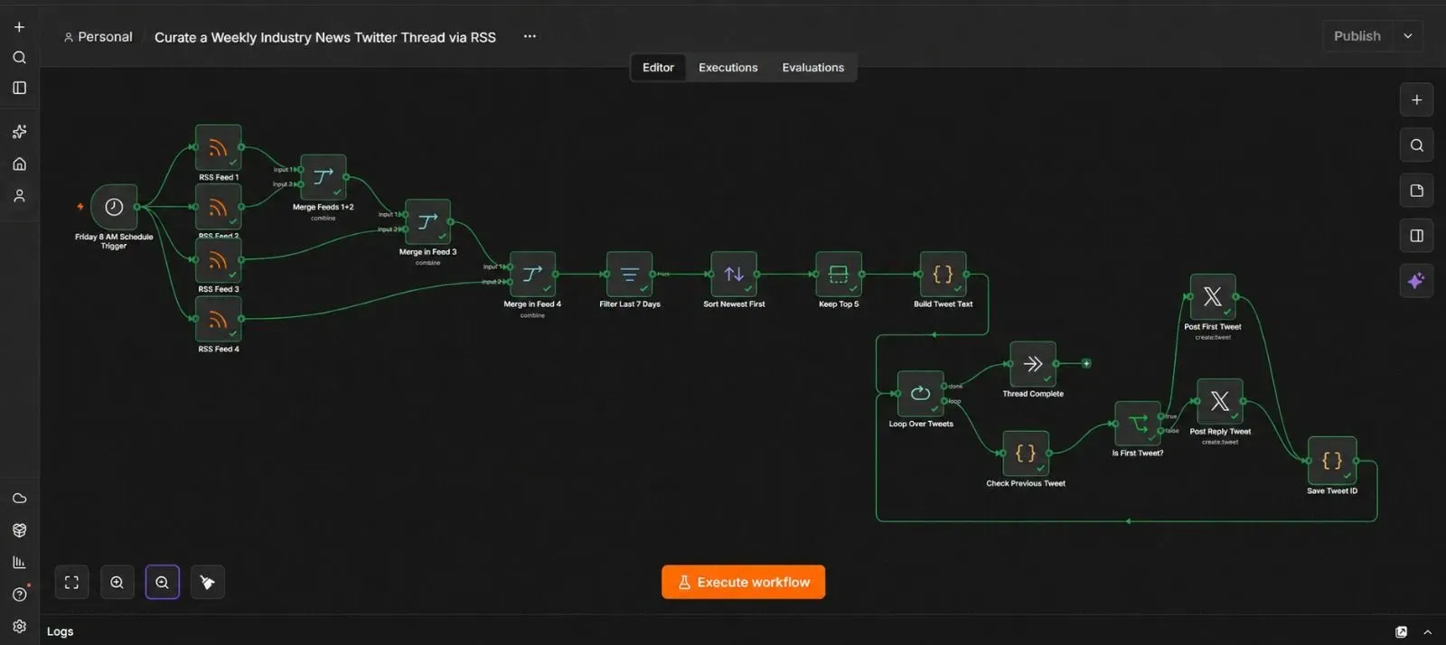
Task: Select the RSS Feed 1 node
Action: click(218, 148)
